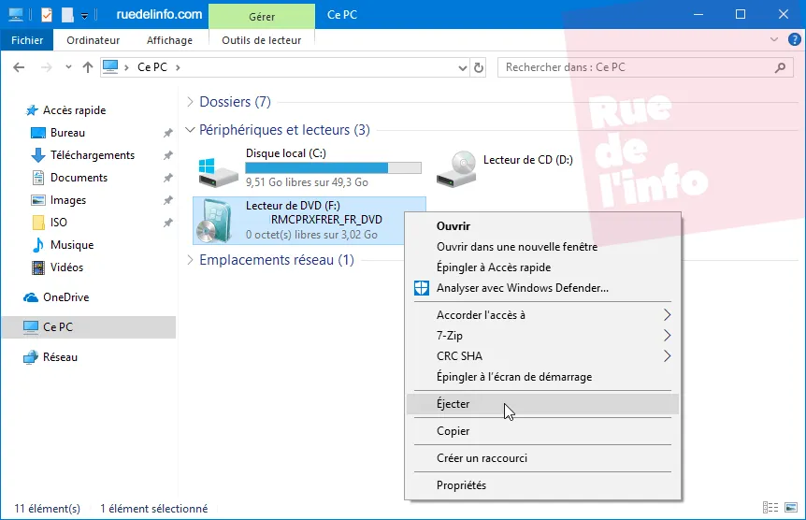The width and height of the screenshot is (806, 520).
Task: Open the Fichier menu tab
Action: point(27,40)
